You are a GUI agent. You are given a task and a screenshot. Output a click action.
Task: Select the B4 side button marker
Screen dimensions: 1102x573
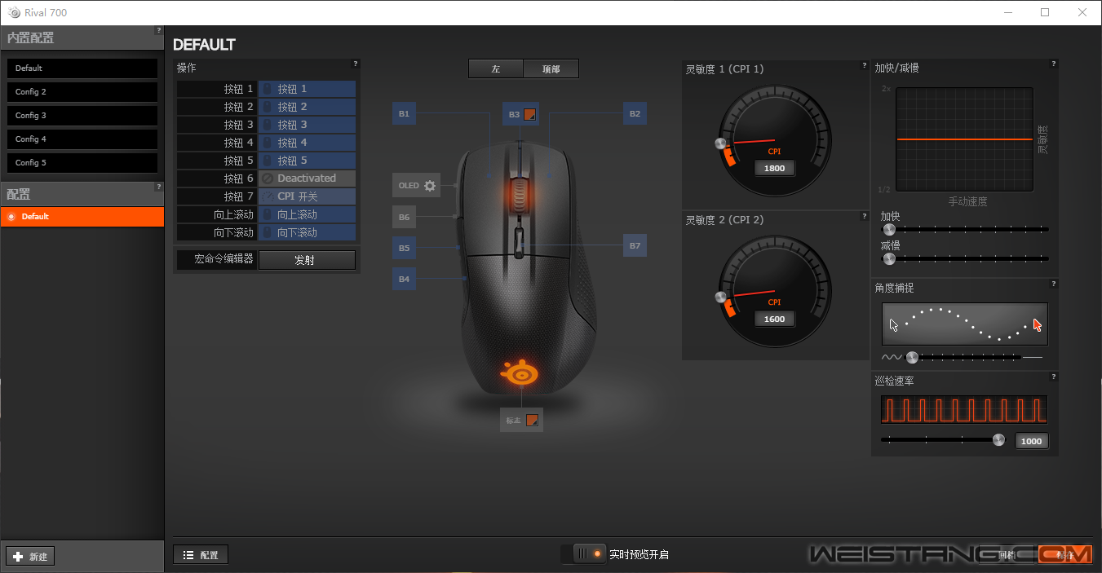click(404, 279)
